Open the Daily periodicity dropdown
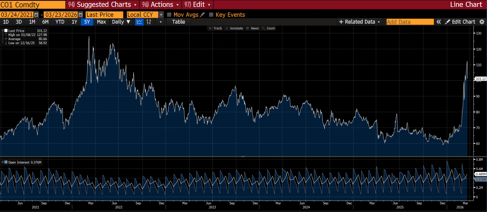Image resolution: width=487 pixels, height=212 pixels. [x=121, y=22]
